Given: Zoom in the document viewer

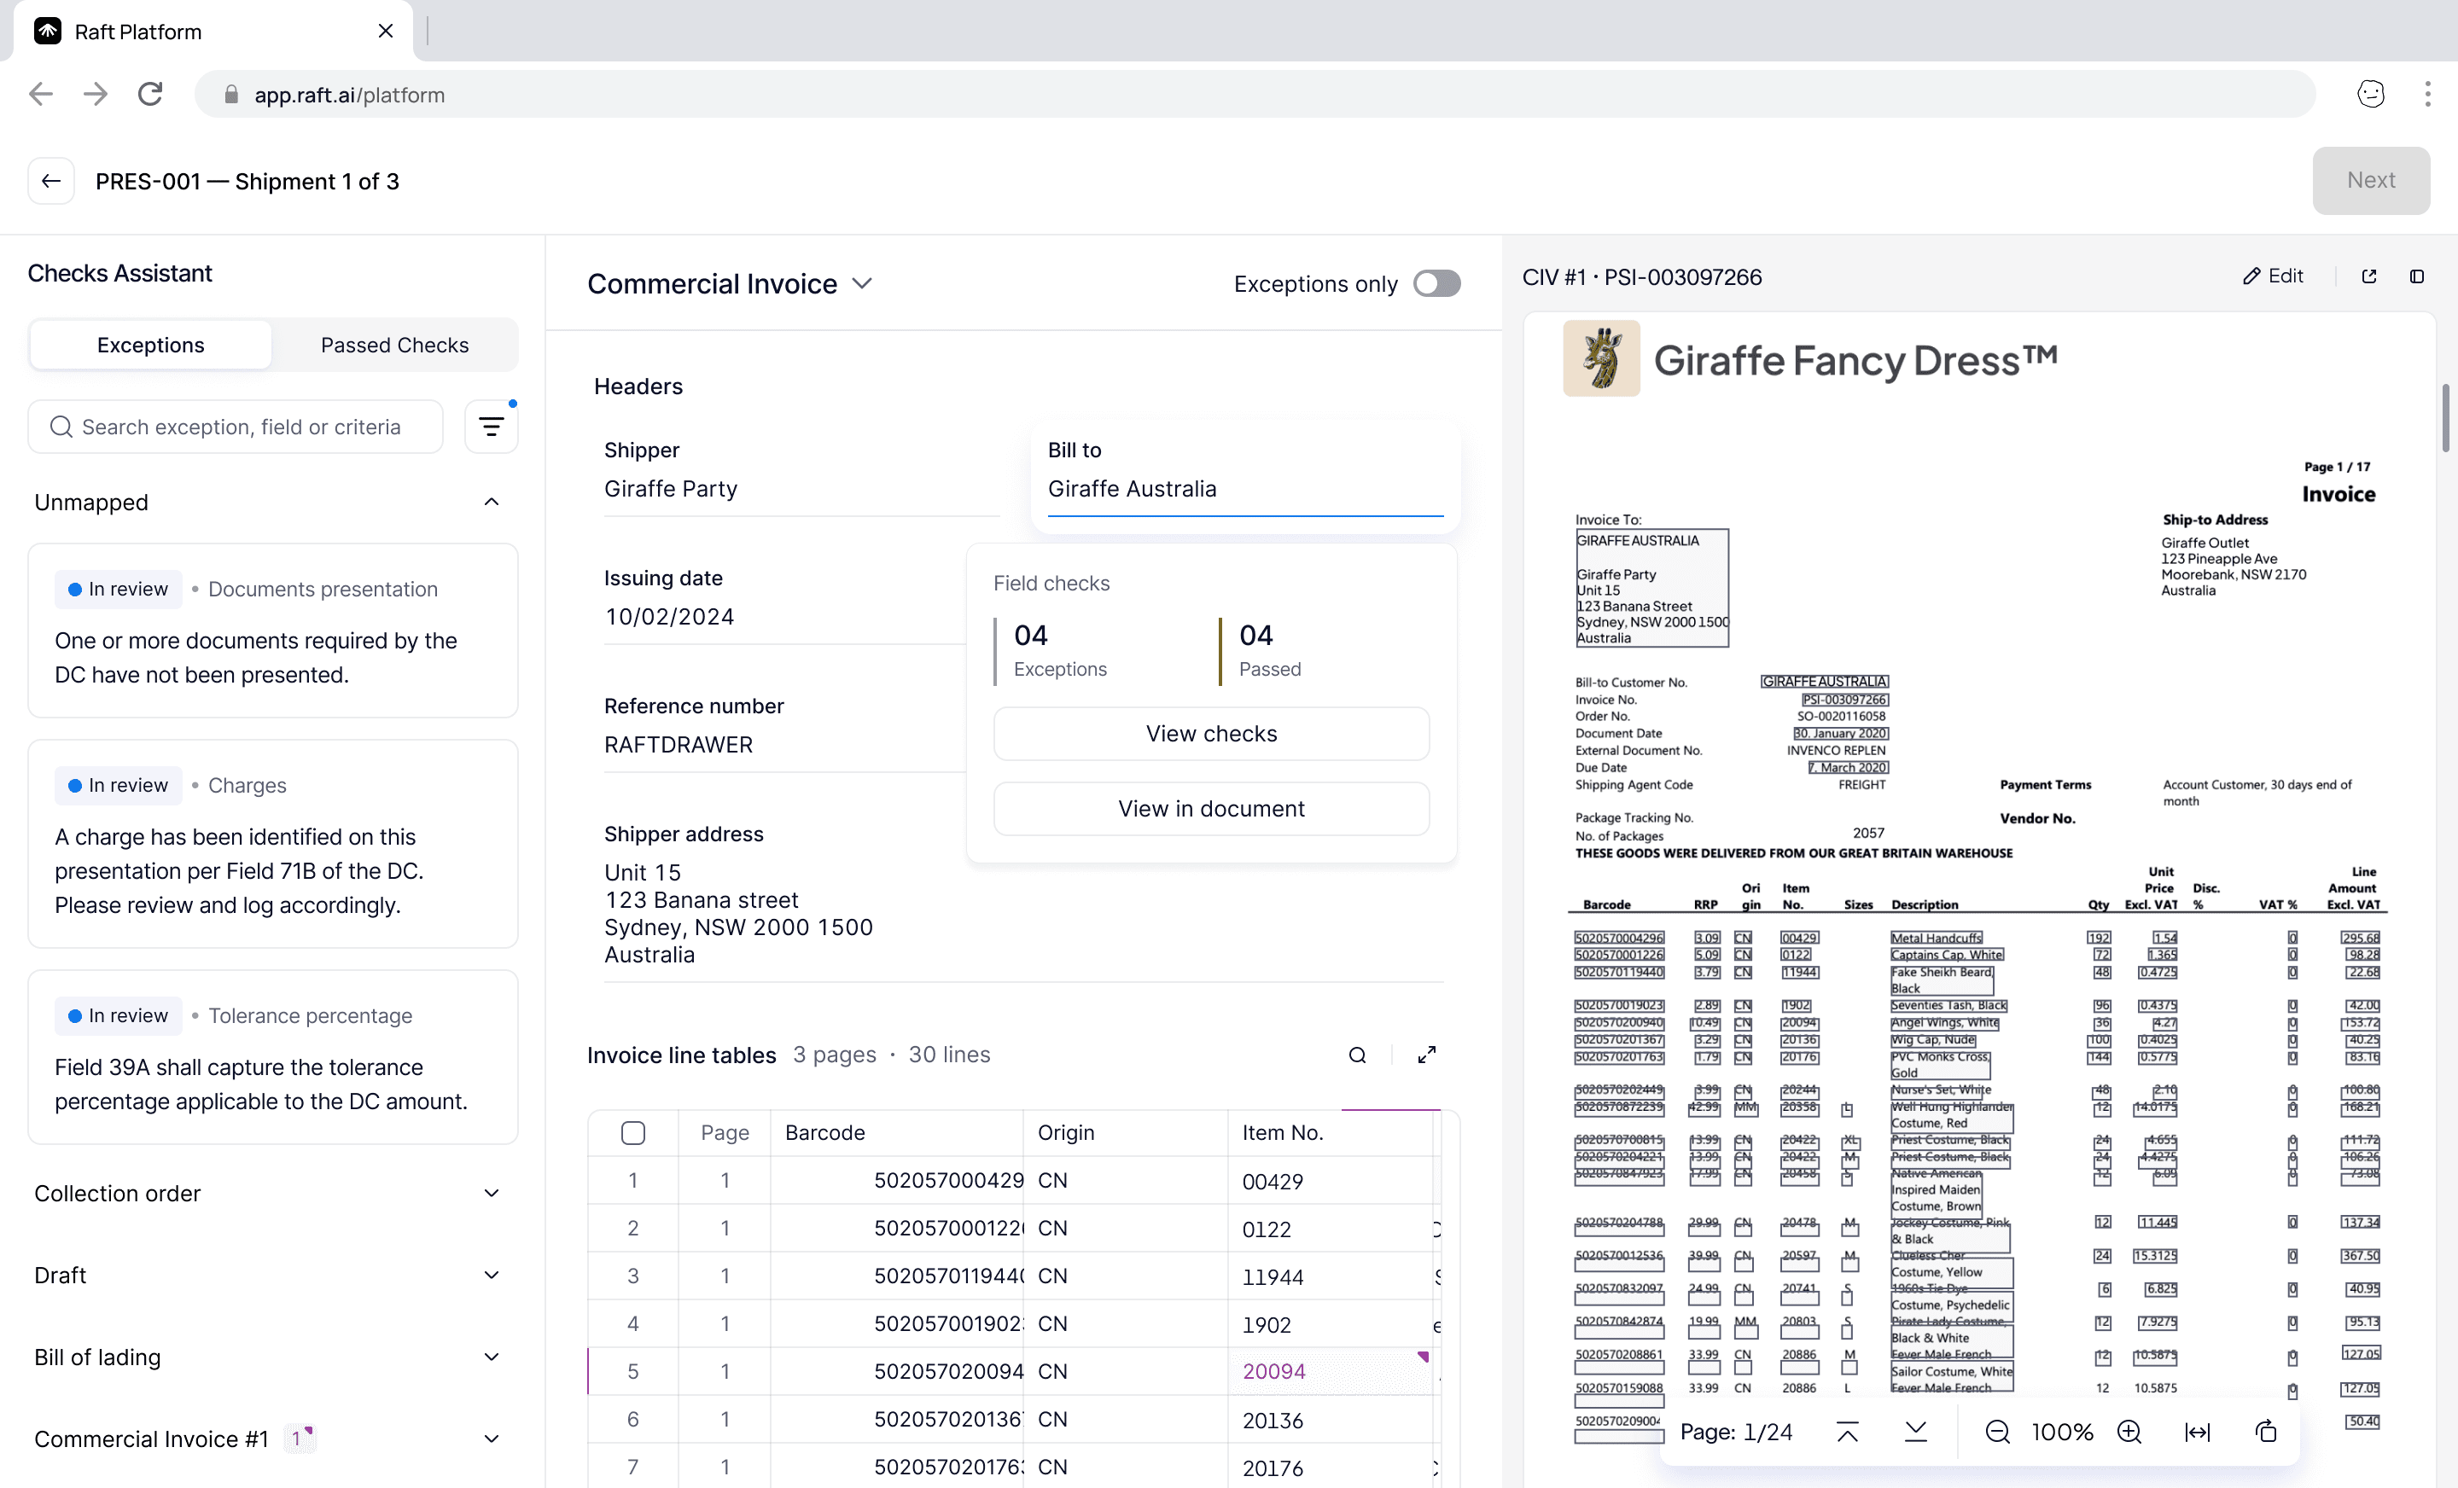Looking at the screenshot, I should click(2129, 1433).
